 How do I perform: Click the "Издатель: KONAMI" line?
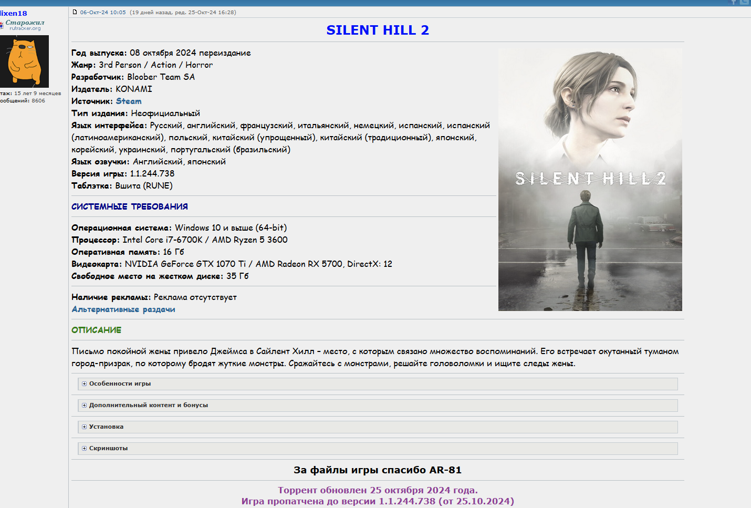[x=112, y=89]
